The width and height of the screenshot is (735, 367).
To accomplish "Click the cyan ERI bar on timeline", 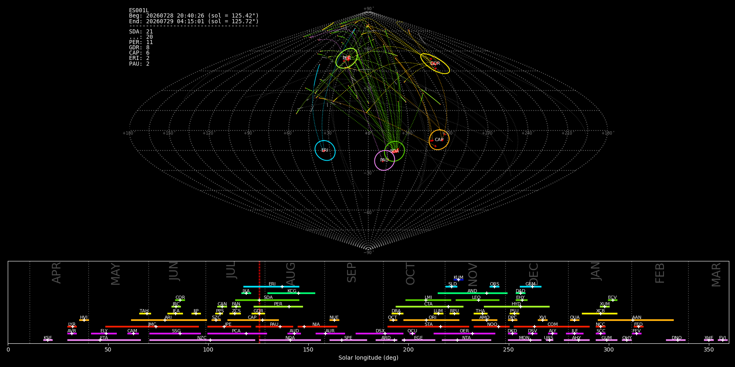I will click(x=271, y=287).
